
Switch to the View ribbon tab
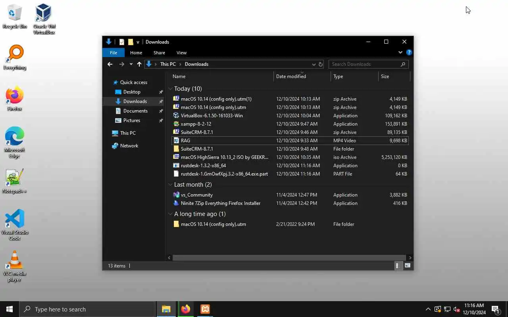click(x=181, y=53)
